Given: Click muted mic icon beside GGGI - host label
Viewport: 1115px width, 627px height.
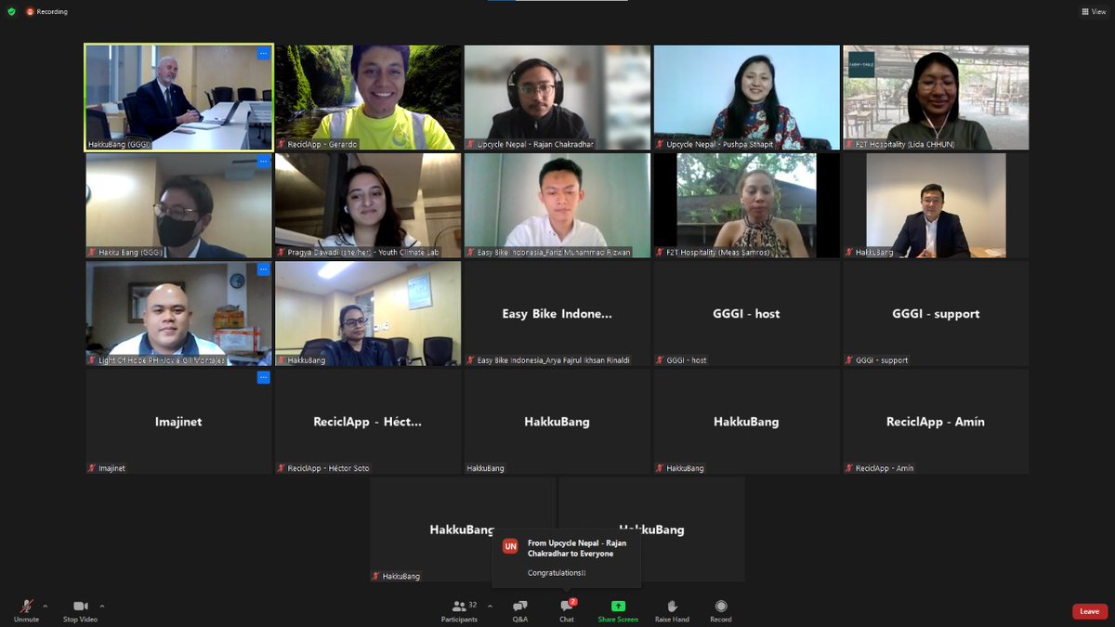Looking at the screenshot, I should point(661,360).
